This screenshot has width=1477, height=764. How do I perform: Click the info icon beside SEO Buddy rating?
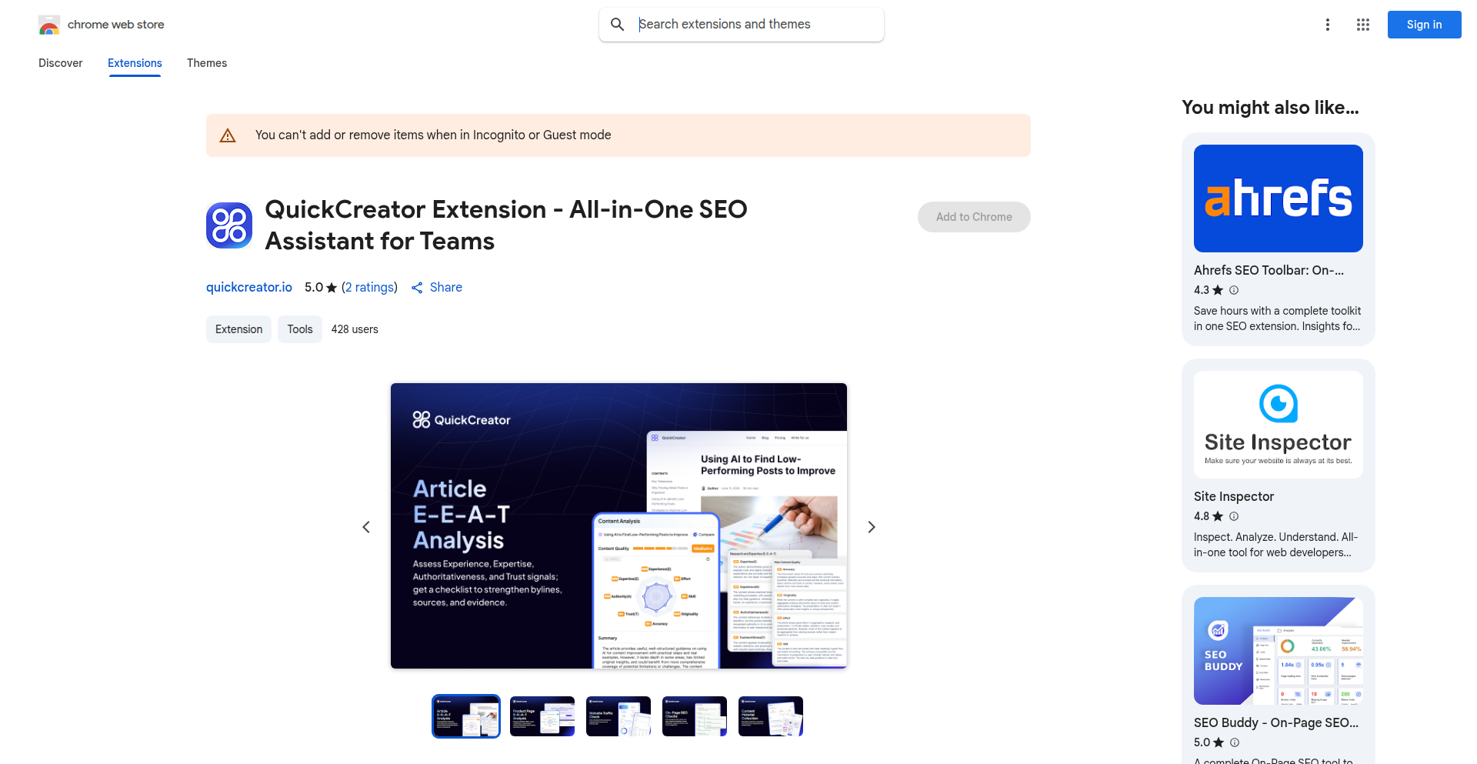click(1235, 742)
